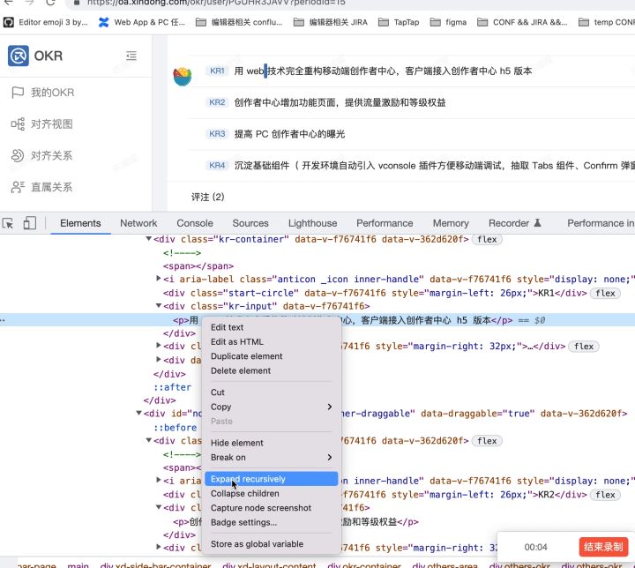Open the TapTap bookmark folder
This screenshot has width=635, height=568.
[x=399, y=22]
